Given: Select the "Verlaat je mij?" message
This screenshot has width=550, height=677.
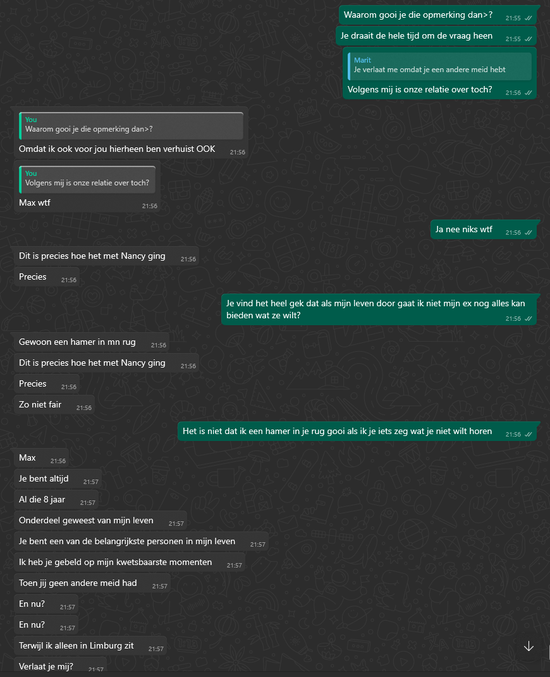Looking at the screenshot, I should point(46,666).
